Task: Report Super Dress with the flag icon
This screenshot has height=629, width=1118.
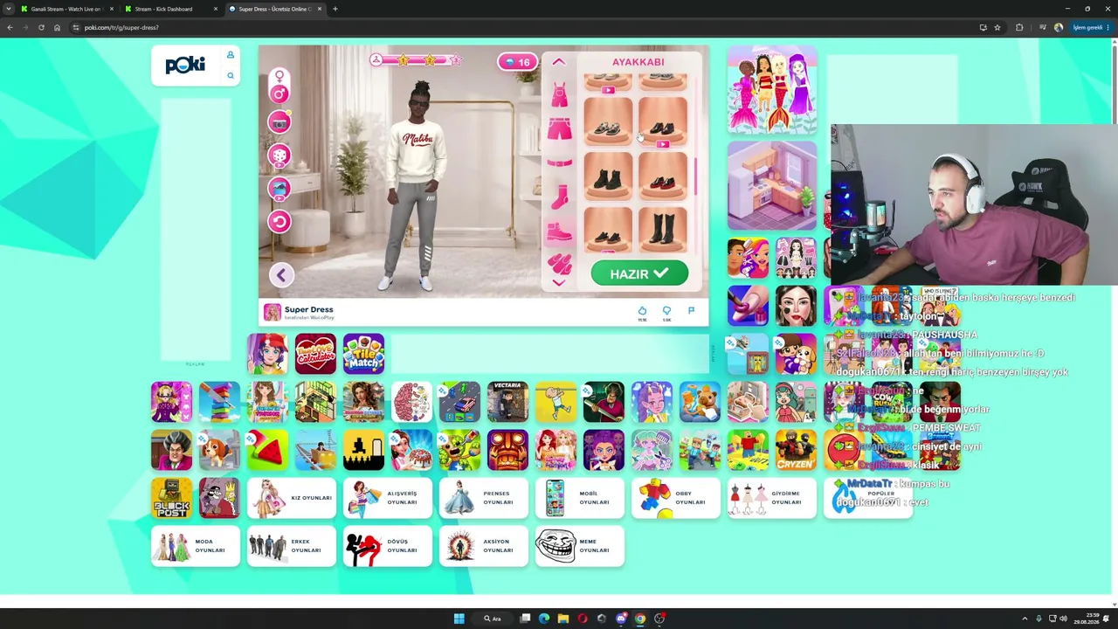Action: (x=691, y=310)
